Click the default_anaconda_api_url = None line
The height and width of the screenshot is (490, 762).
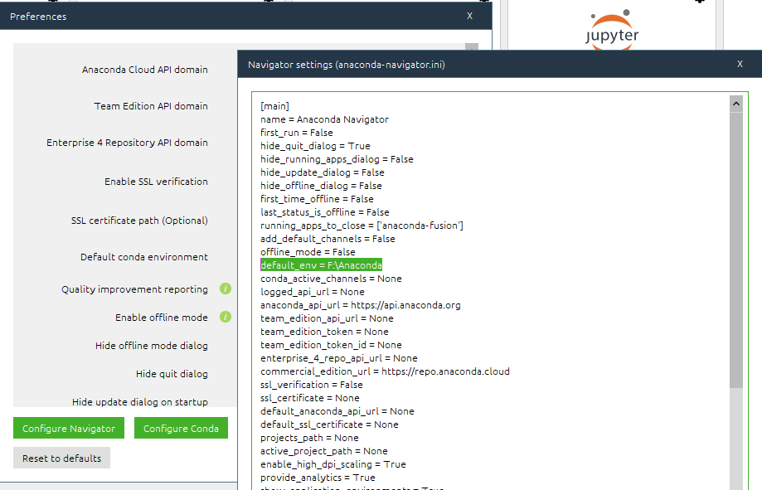(x=337, y=411)
